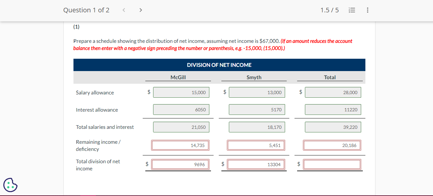Select the McGill salary allowance field showing 15,000
Viewport: 433px width, 196px height.
(181, 92)
